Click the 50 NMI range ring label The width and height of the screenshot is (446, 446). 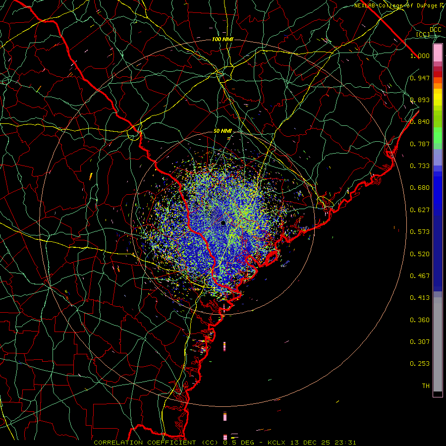223,131
